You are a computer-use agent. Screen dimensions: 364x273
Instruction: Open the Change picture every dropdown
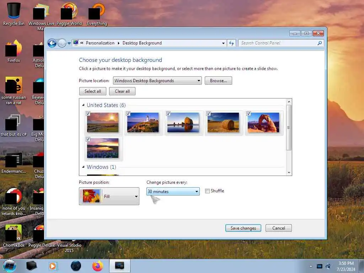[173, 192]
